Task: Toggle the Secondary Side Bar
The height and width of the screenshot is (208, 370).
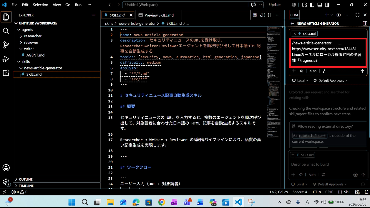Action: click(x=327, y=5)
